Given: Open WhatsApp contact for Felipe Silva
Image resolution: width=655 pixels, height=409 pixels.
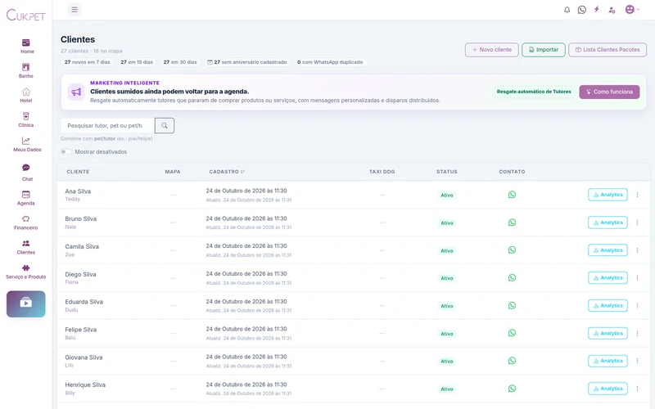Looking at the screenshot, I should (x=512, y=333).
